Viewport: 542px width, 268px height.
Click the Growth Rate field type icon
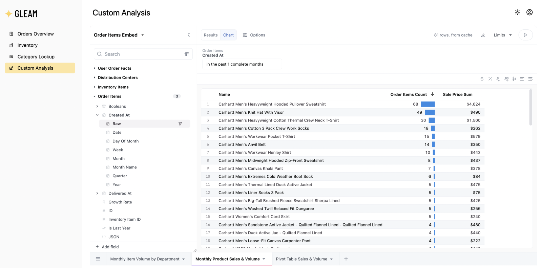click(x=104, y=202)
